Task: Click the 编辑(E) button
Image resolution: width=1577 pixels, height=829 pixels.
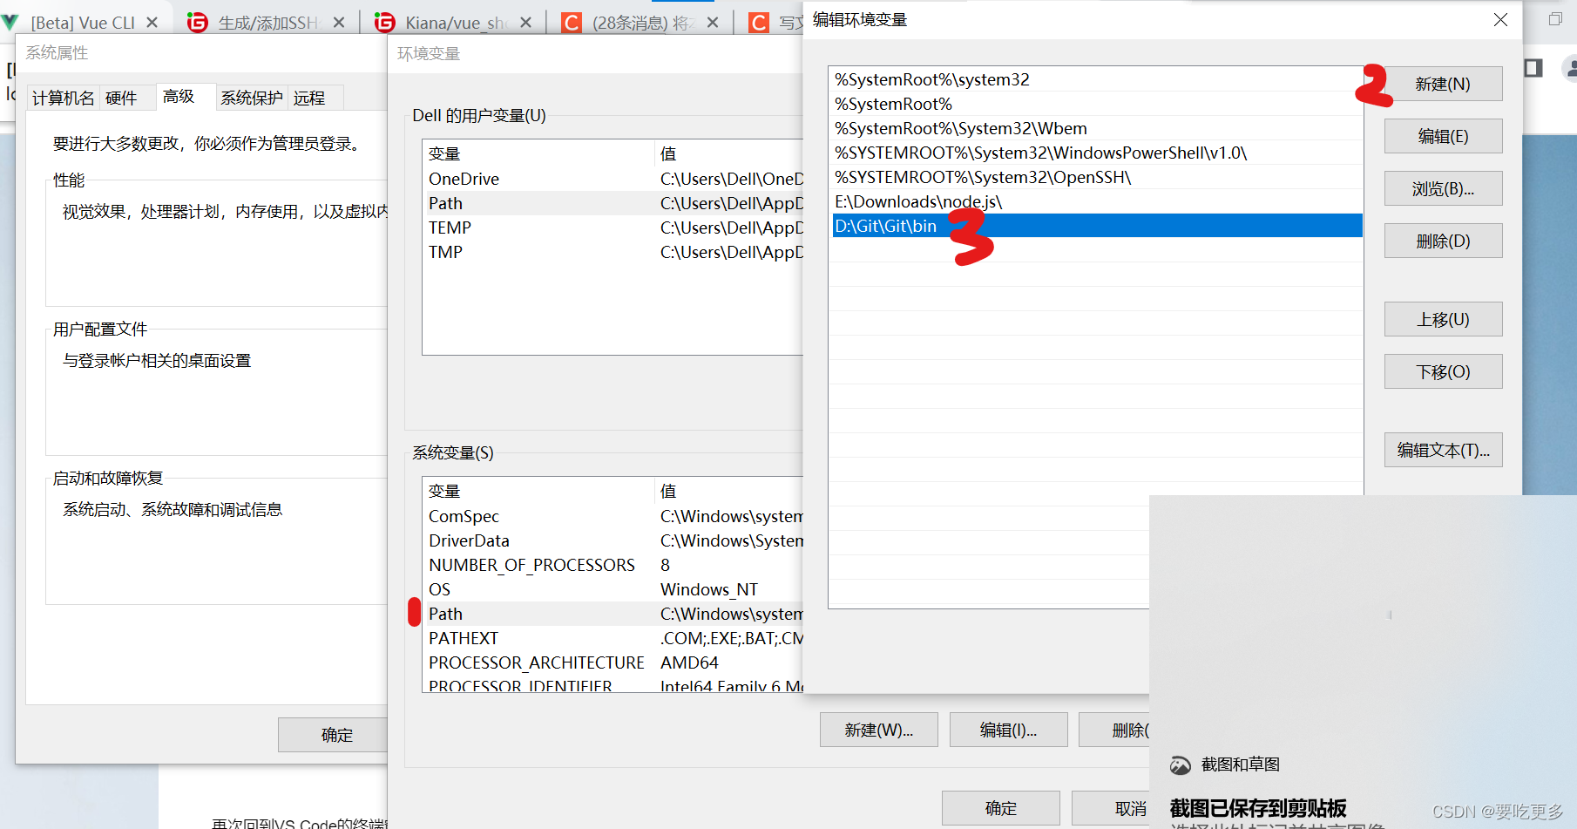Action: (x=1443, y=136)
